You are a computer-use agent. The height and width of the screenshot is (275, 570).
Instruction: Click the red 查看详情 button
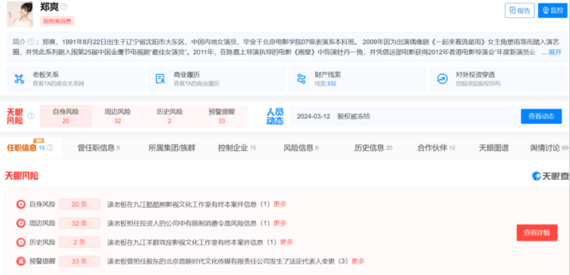click(536, 232)
